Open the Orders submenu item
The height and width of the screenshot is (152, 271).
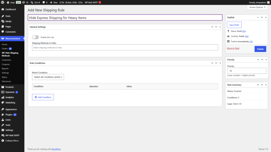(5, 48)
